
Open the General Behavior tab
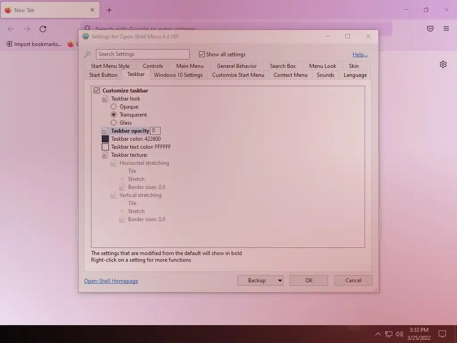pyautogui.click(x=237, y=66)
